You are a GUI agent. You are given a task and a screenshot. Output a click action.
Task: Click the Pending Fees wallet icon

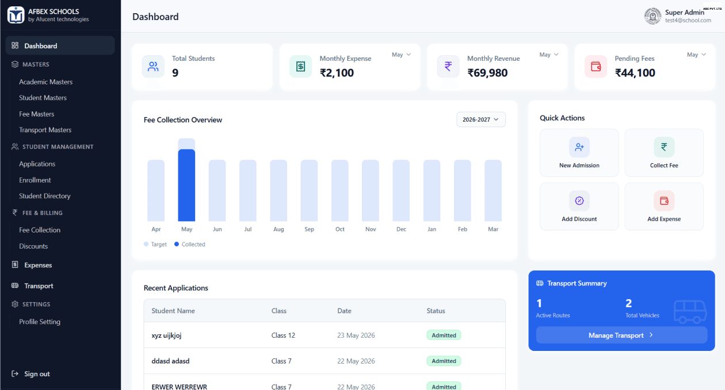pos(596,67)
